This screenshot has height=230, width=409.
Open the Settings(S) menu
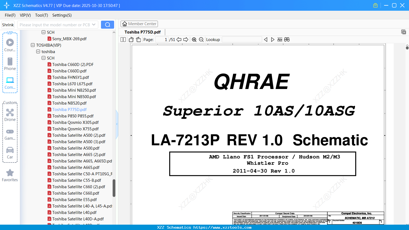(x=62, y=15)
